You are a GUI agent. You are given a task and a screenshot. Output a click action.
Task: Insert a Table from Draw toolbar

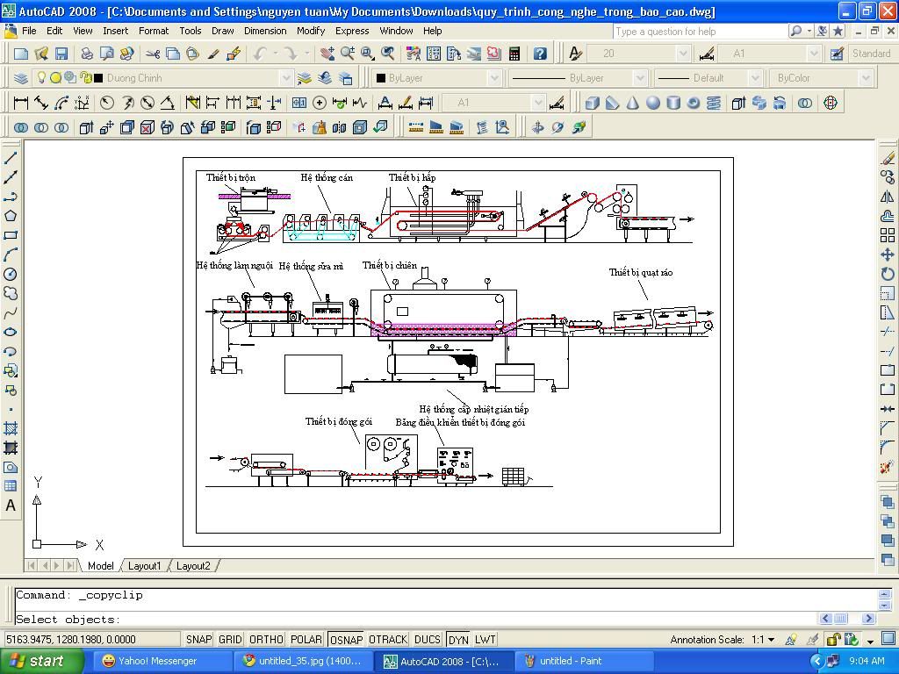[11, 486]
